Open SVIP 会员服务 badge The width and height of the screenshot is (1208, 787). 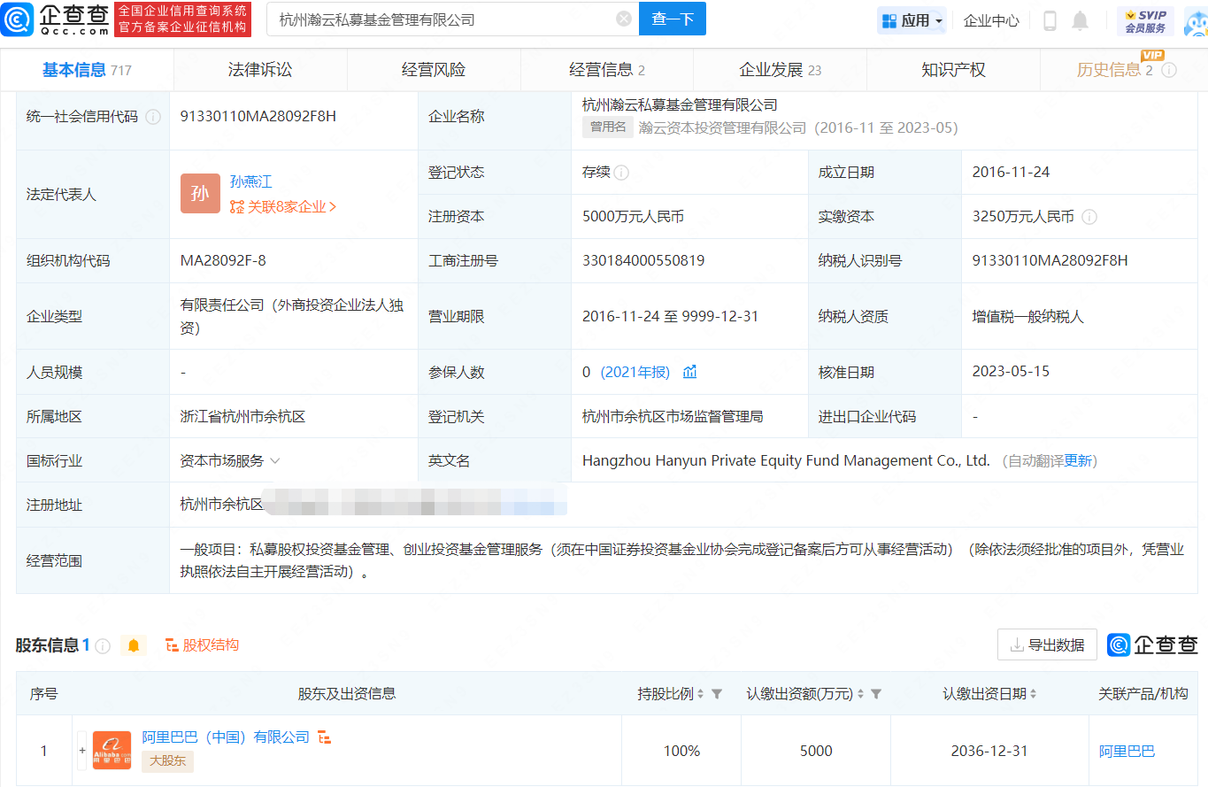(1145, 21)
